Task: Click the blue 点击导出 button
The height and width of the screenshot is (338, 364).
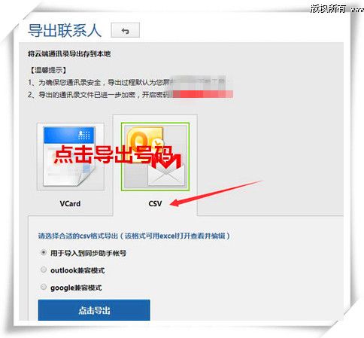Action: tap(94, 310)
